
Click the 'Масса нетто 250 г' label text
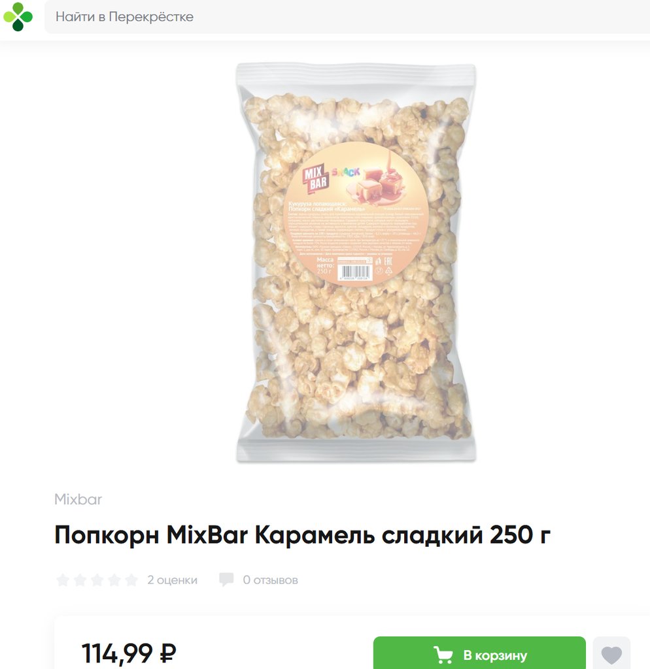(325, 265)
